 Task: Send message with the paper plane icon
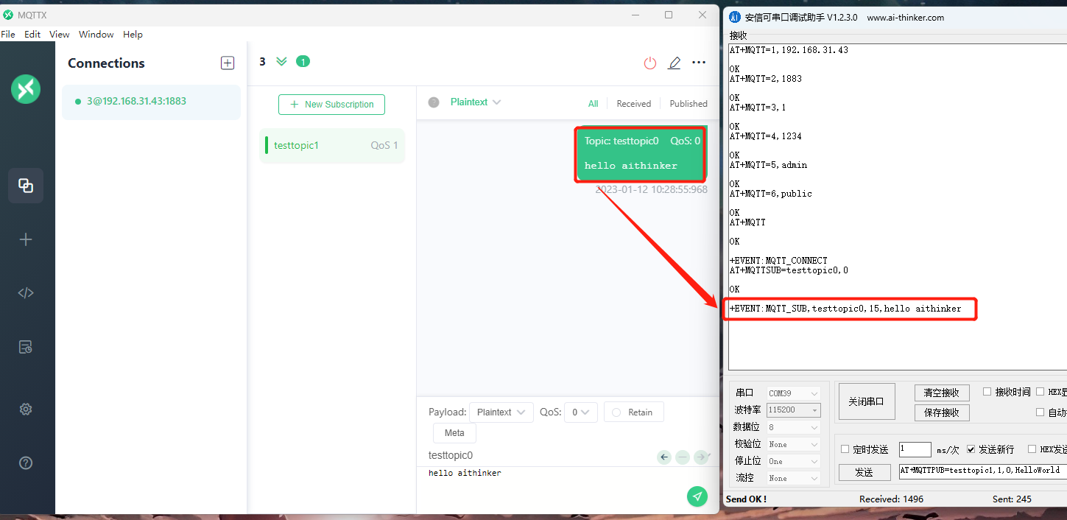pos(697,496)
